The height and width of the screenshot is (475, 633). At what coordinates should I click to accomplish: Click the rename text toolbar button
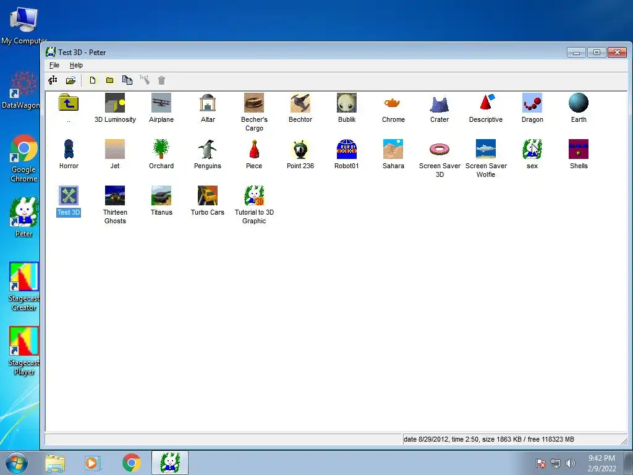coord(145,80)
